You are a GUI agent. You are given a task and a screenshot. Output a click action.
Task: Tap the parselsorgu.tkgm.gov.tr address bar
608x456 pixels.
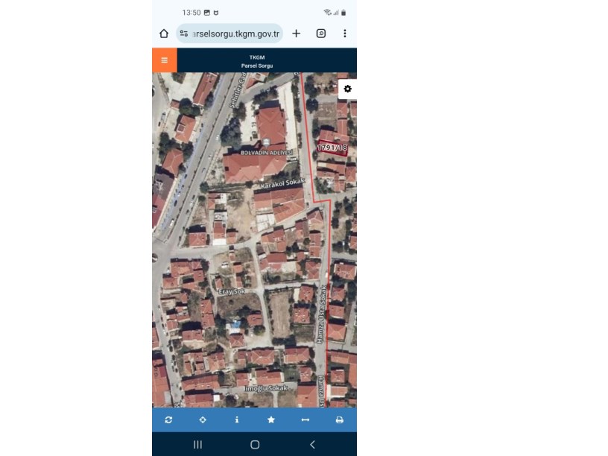[235, 34]
